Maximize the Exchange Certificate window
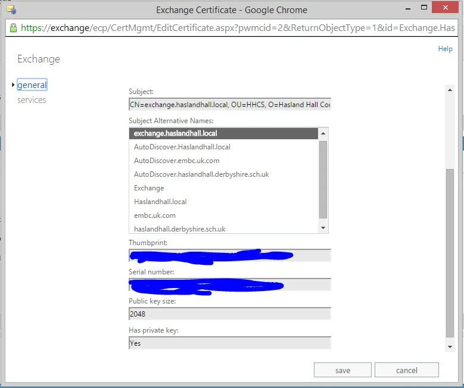 pyautogui.click(x=424, y=8)
